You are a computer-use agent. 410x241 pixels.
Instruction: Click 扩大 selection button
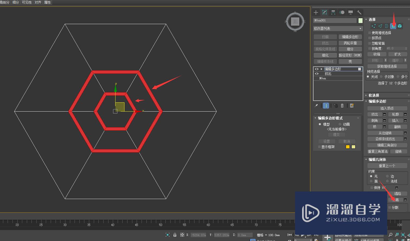click(398, 54)
